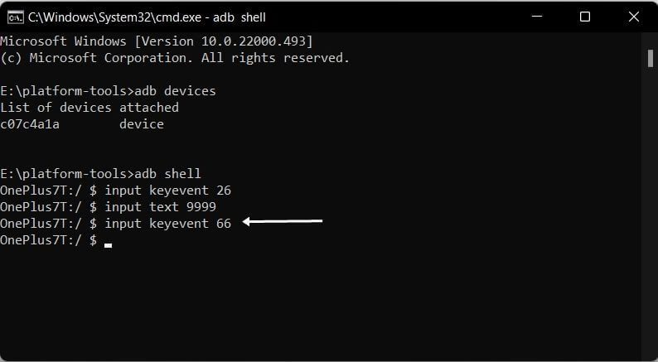Click the white arrow annotation
Viewport: 658px width, 362px height.
pyautogui.click(x=283, y=222)
